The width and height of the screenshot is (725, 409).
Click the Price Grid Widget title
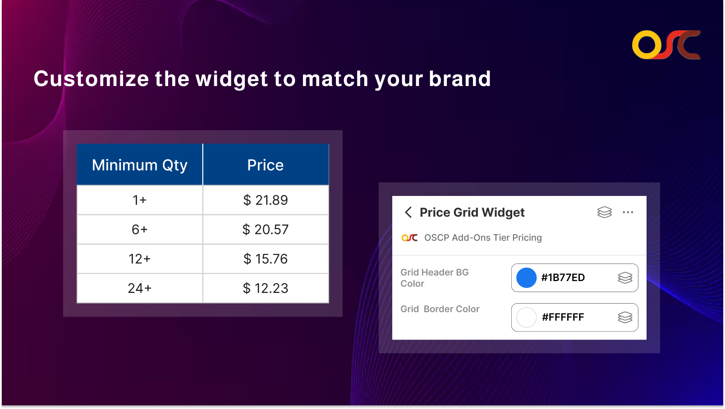click(x=472, y=212)
